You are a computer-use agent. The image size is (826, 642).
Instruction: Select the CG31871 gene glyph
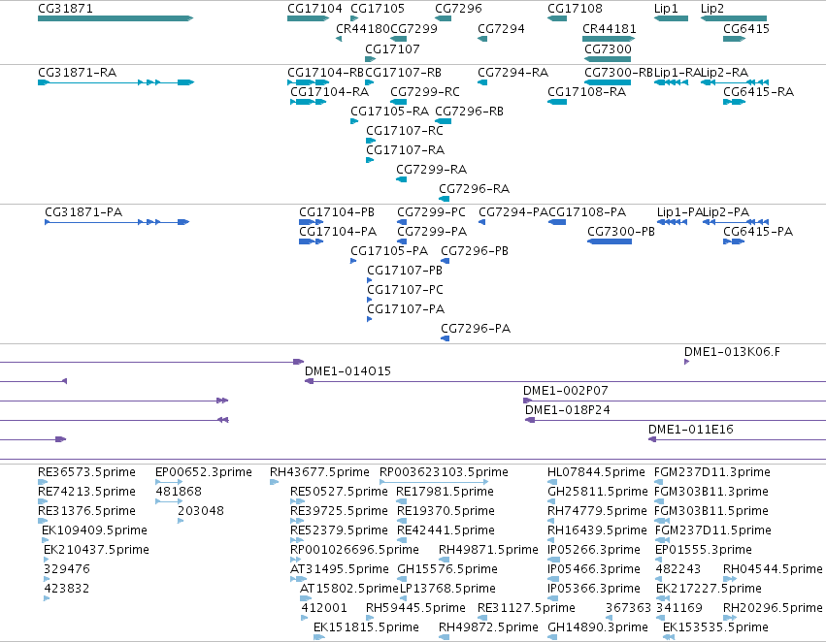pos(116,18)
